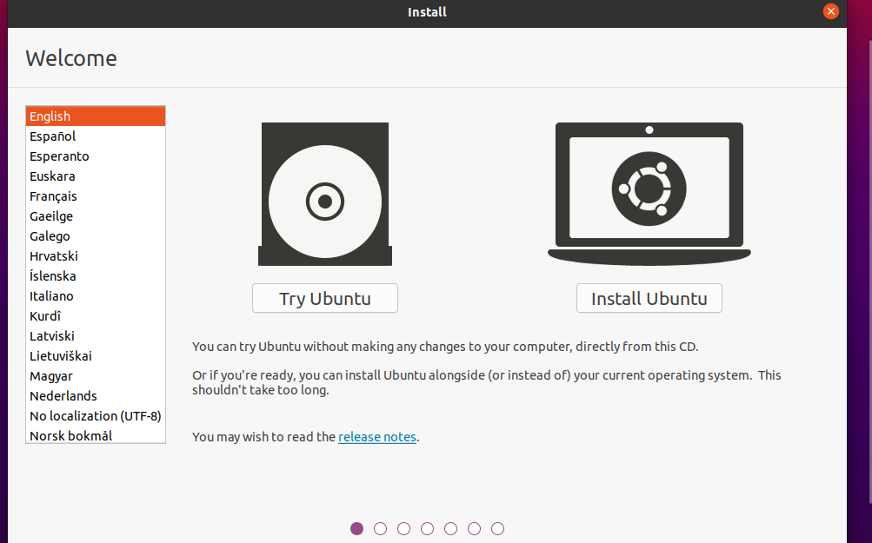Pick Norsk bokmål language
872x543 pixels.
click(x=96, y=435)
